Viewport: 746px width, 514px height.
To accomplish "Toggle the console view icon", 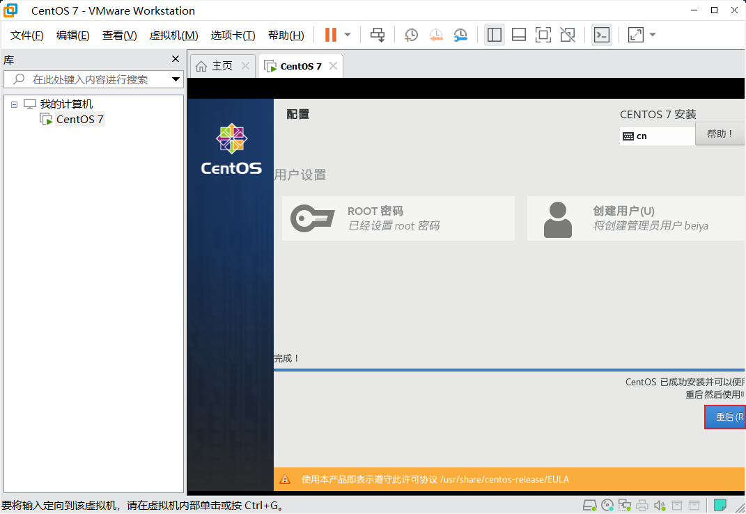I will point(602,35).
